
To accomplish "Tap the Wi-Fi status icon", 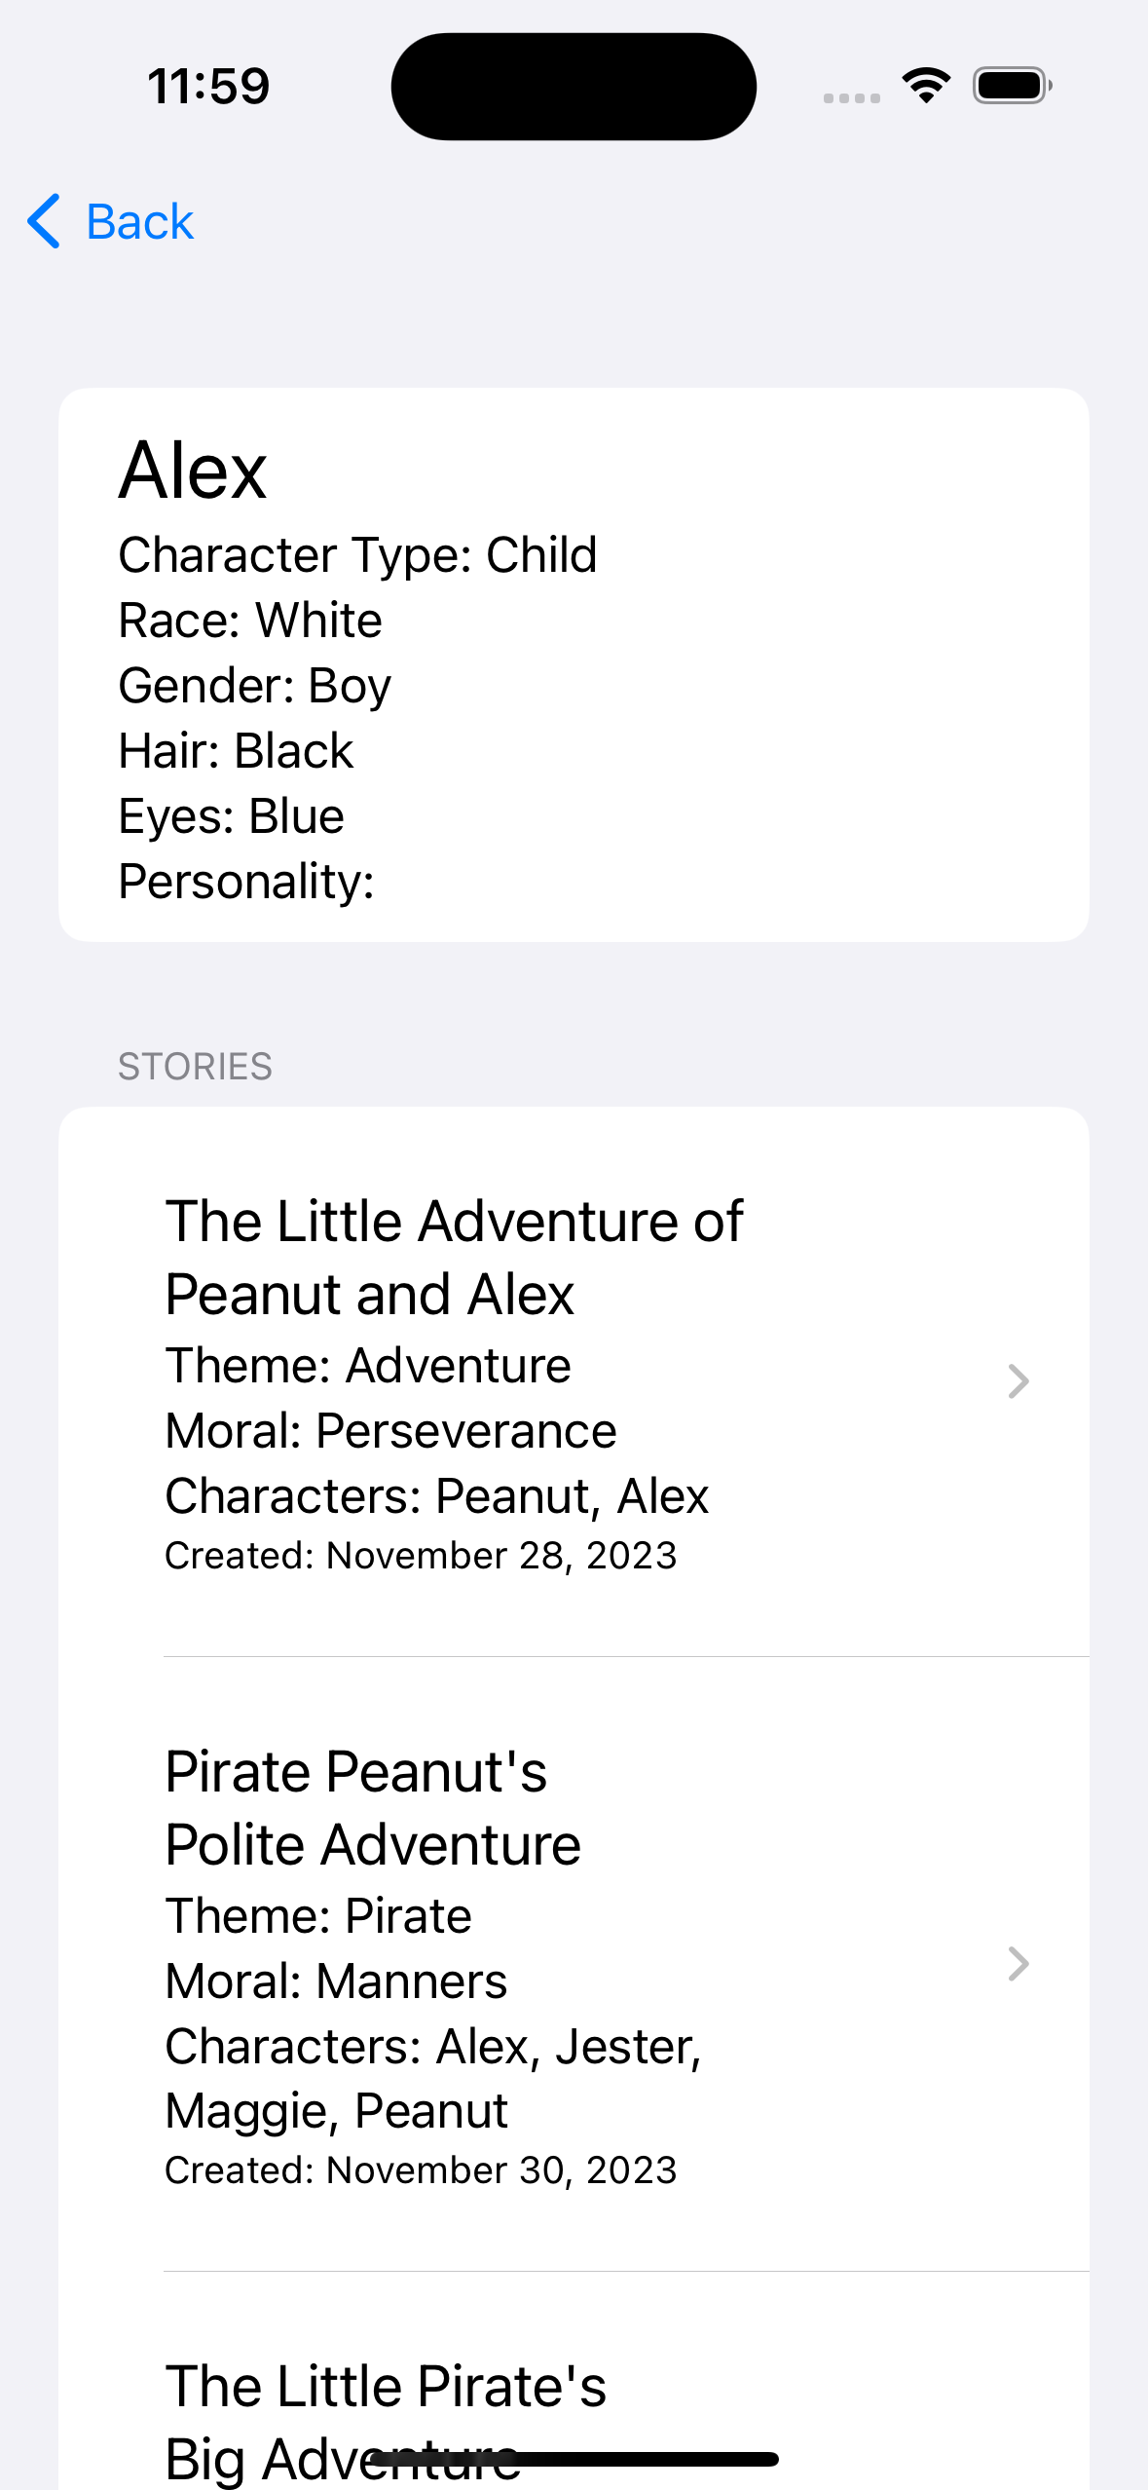I will tap(926, 86).
